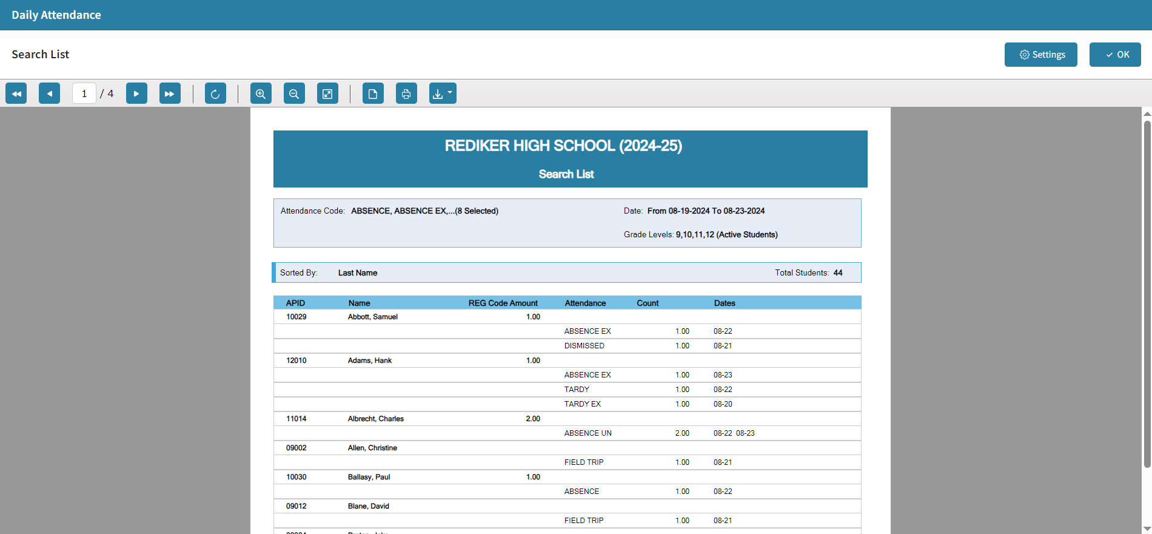Click APID value 09012
This screenshot has width=1152, height=534.
(296, 506)
